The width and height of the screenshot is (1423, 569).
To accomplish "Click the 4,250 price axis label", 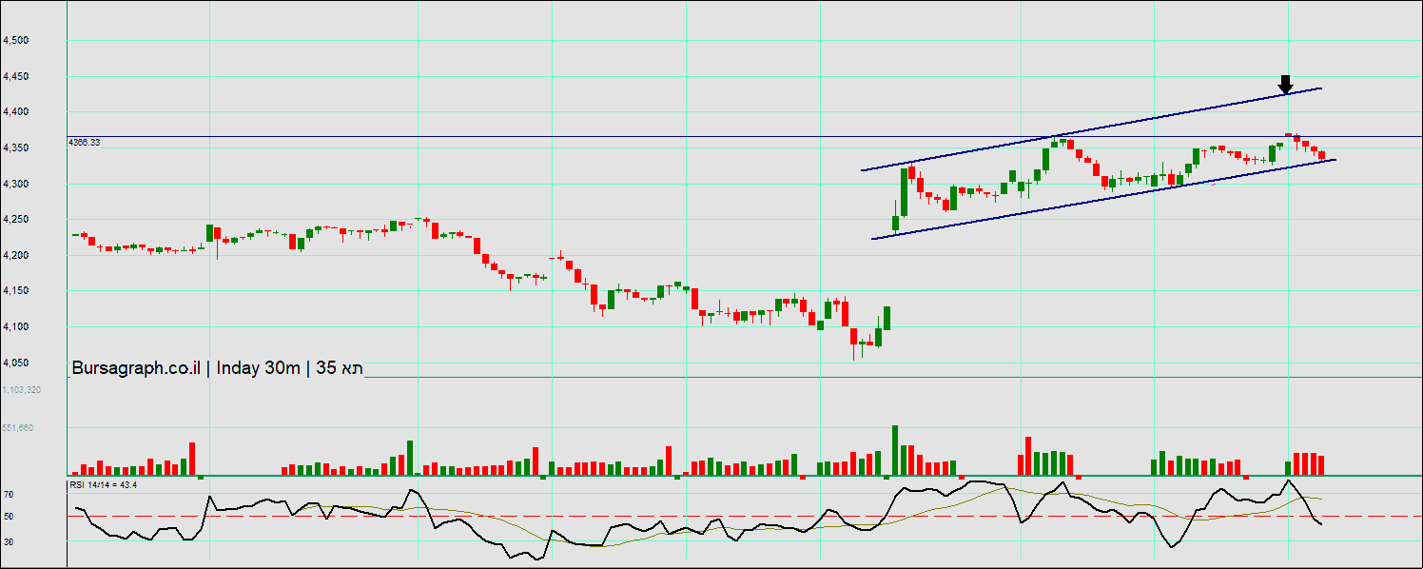I will (15, 220).
